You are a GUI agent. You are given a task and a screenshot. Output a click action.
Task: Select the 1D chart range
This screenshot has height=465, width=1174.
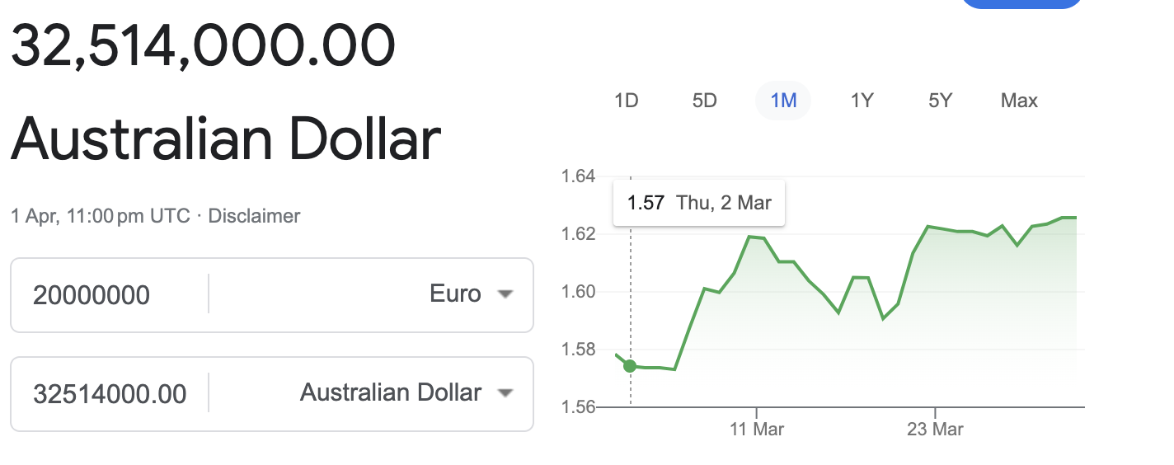pyautogui.click(x=627, y=101)
